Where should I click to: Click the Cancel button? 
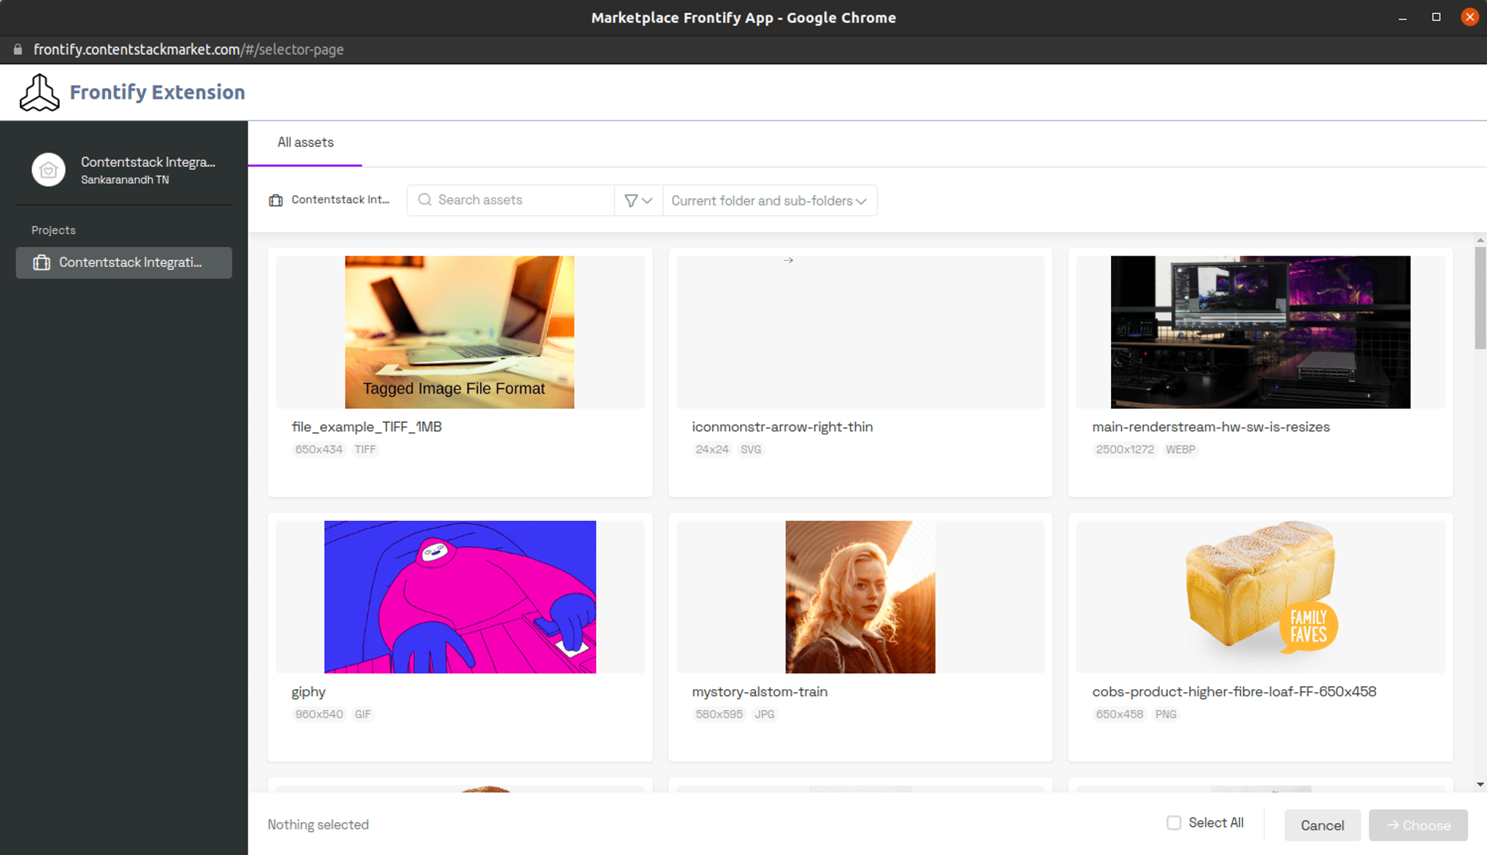pos(1322,825)
